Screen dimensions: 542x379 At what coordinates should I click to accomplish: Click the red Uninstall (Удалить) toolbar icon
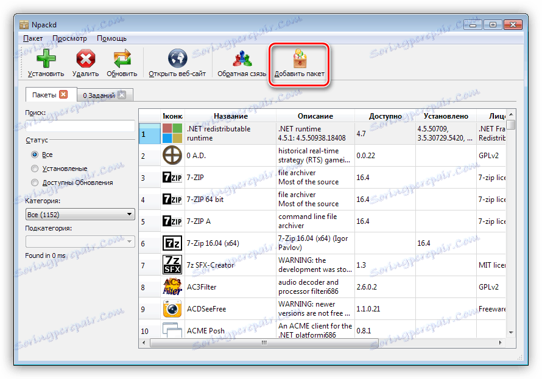click(85, 58)
